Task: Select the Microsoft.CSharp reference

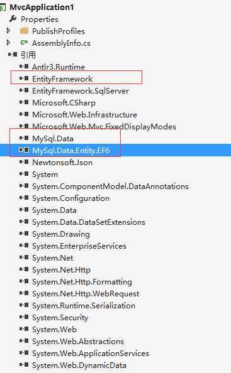Action: click(x=64, y=103)
